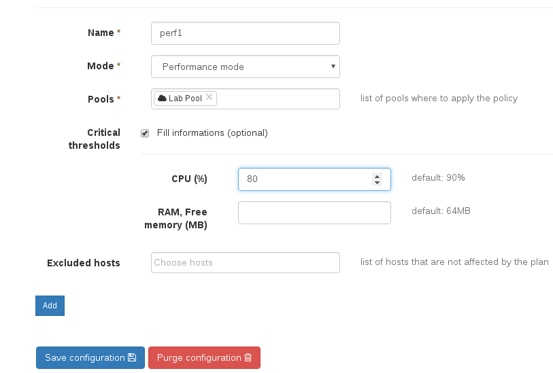This screenshot has height=373, width=553.
Task: Click the floppy disk icon on Save configuration
Action: [x=132, y=357]
